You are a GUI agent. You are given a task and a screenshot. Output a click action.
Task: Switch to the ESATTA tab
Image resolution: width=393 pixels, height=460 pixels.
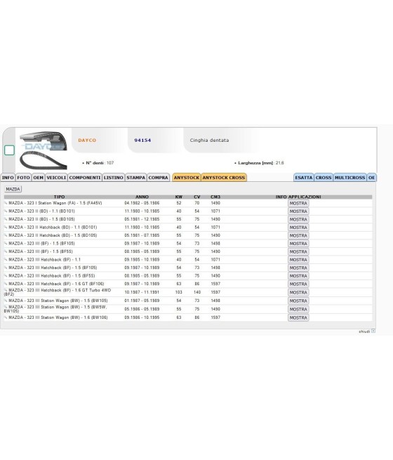[x=304, y=178]
